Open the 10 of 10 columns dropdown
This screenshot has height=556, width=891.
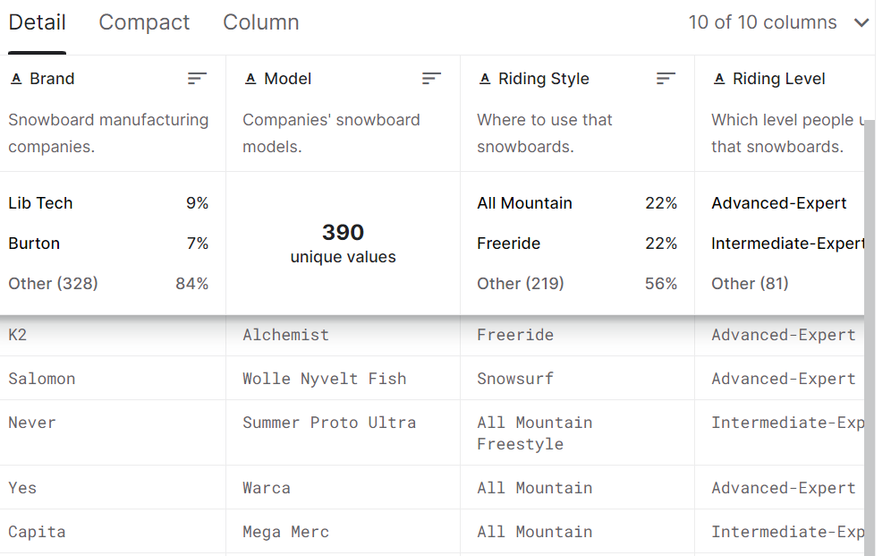point(762,22)
